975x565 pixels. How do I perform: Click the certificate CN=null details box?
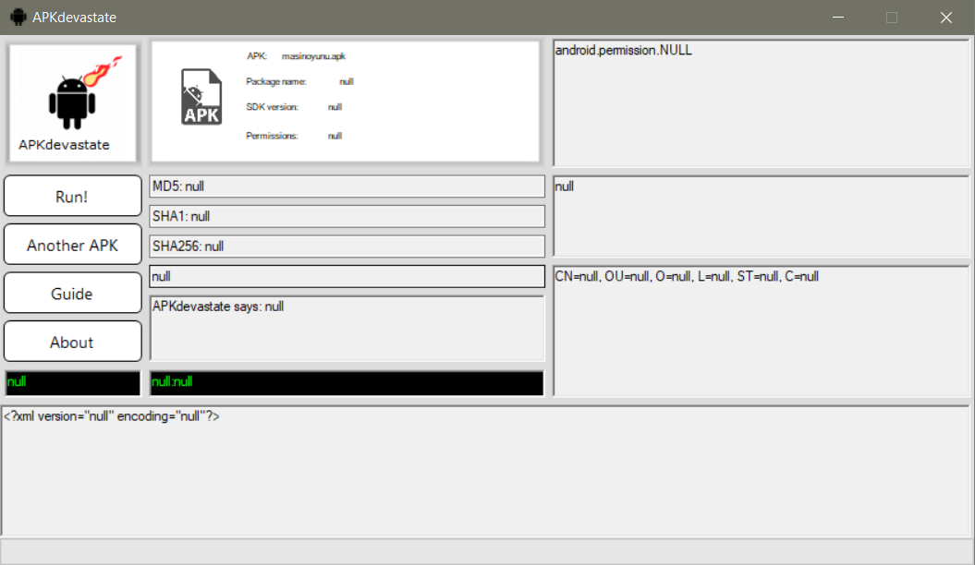coord(760,331)
